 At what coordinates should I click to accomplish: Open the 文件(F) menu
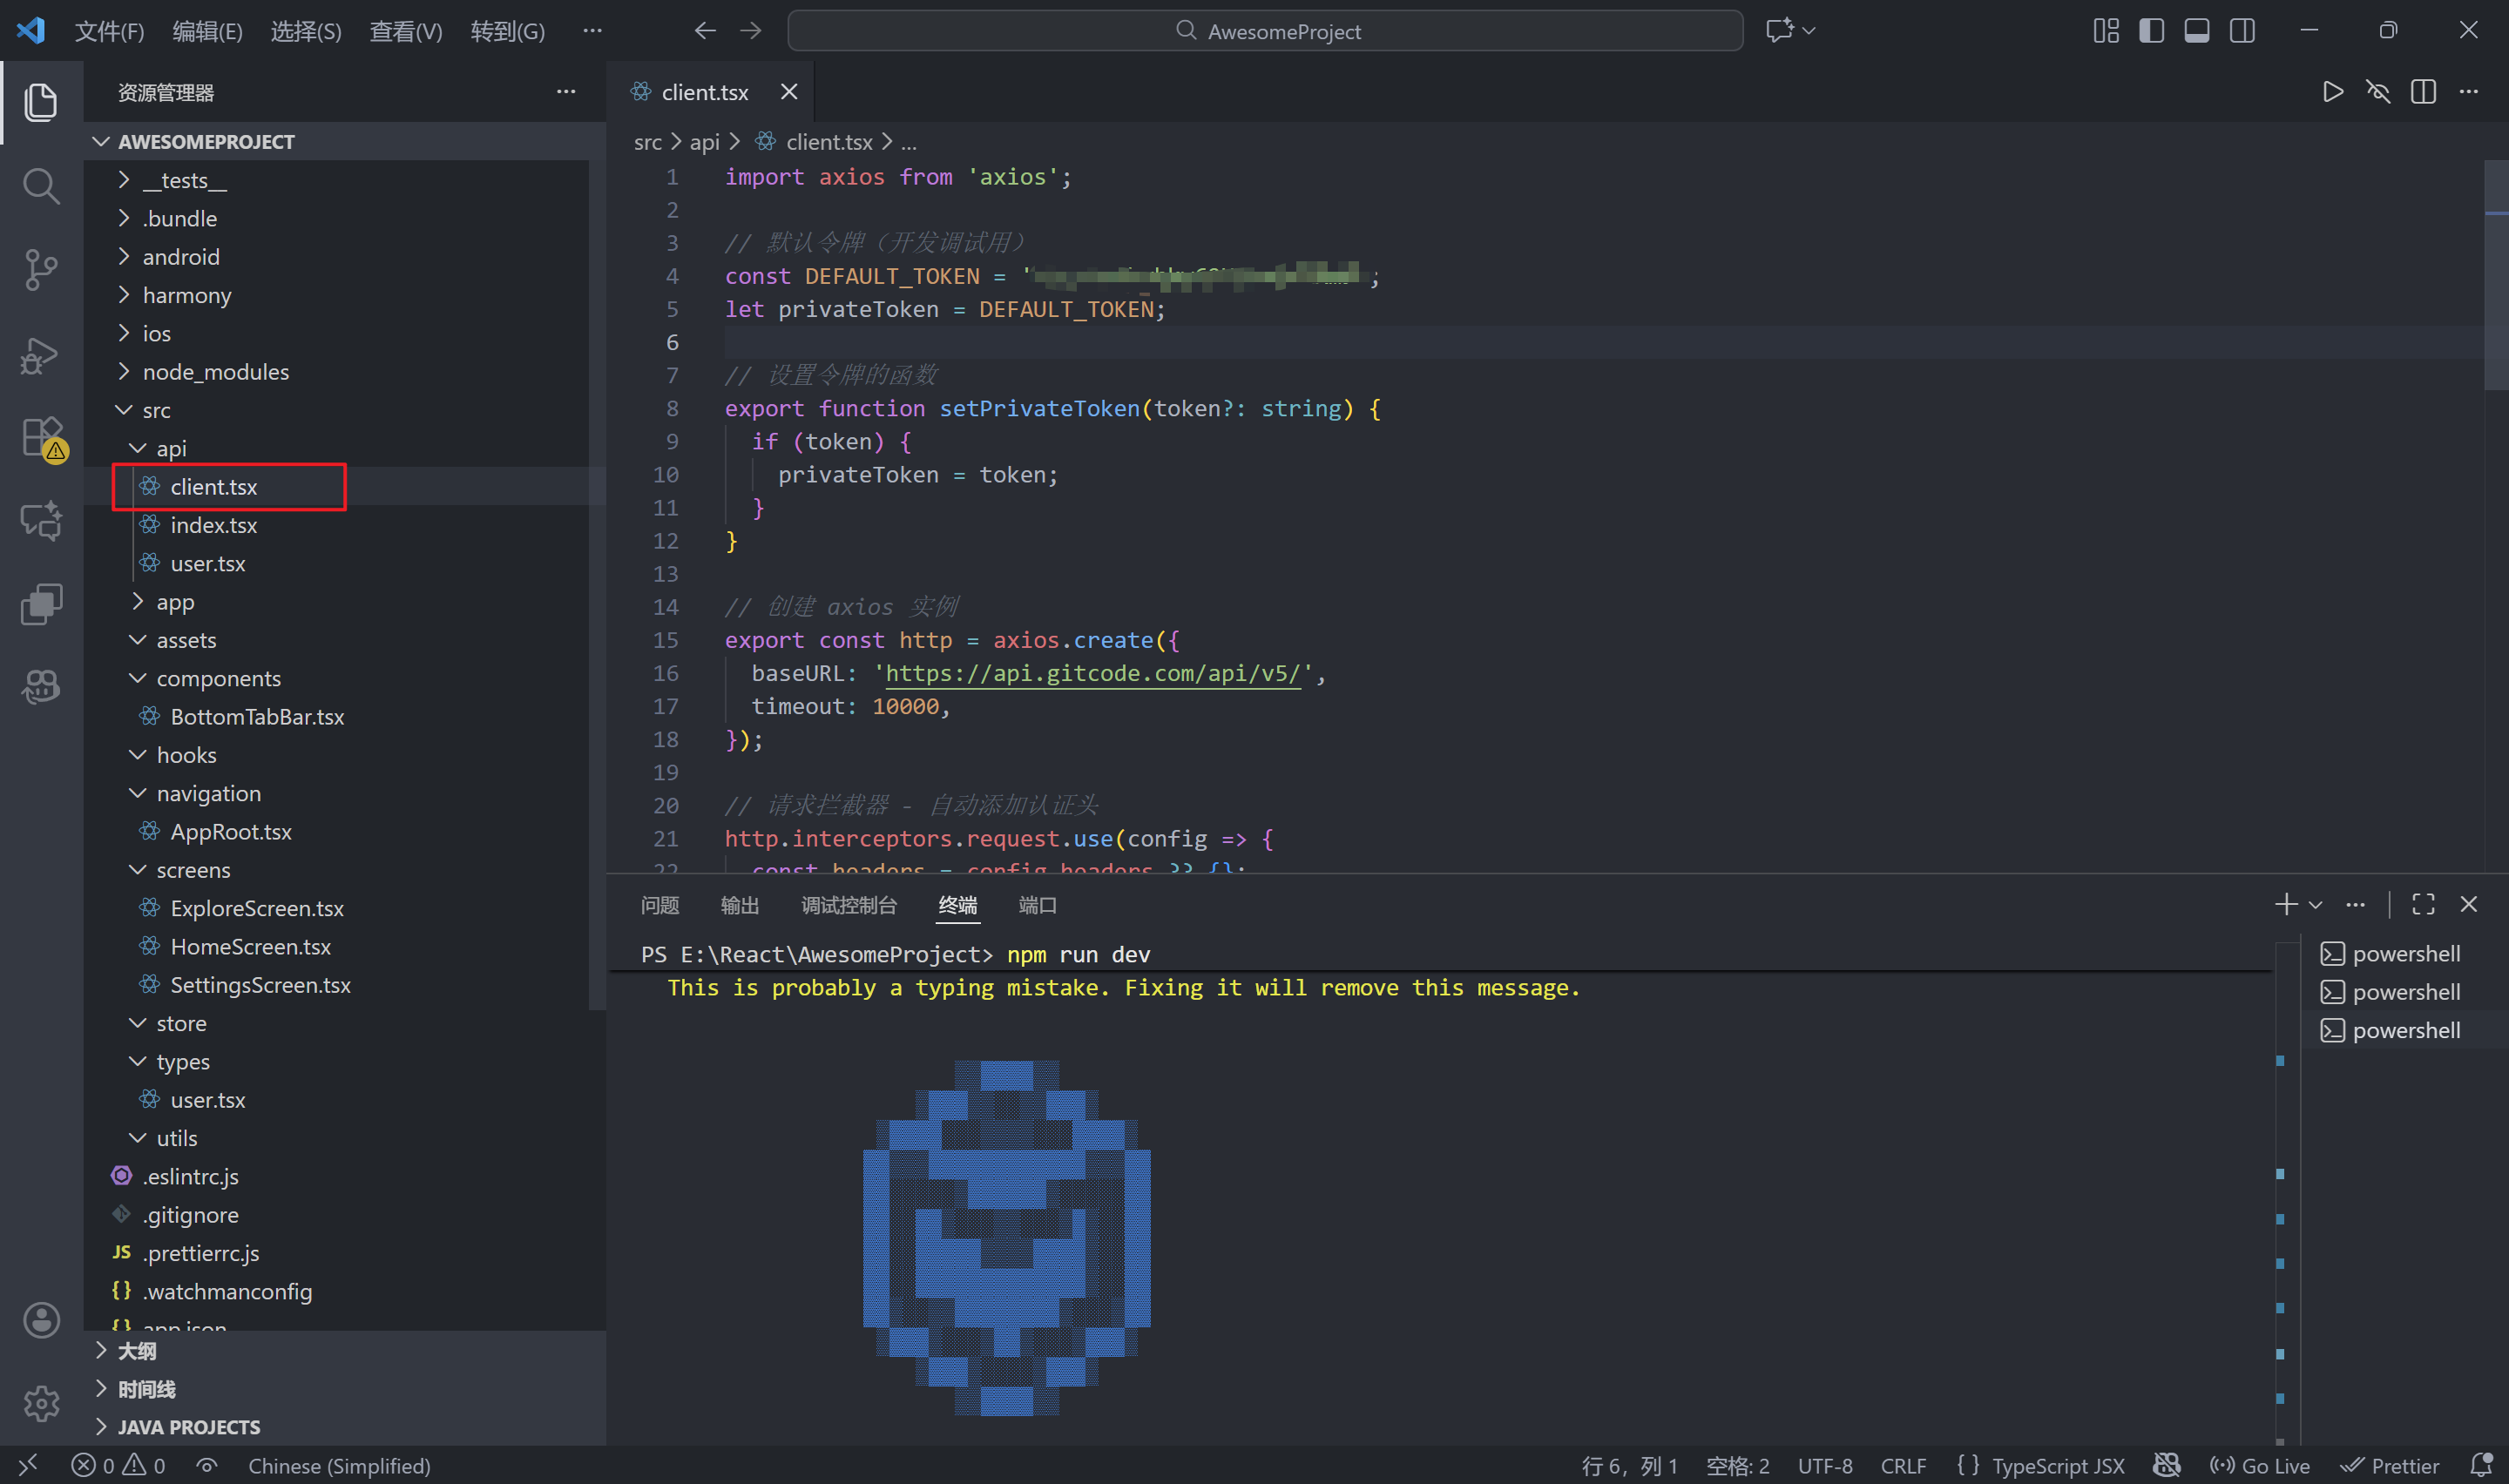coord(109,31)
